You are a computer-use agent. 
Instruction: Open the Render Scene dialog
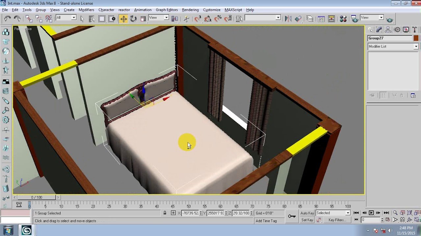[355, 19]
